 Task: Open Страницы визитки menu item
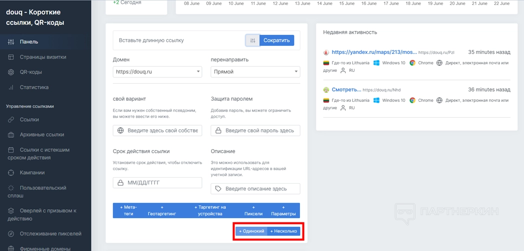click(43, 57)
